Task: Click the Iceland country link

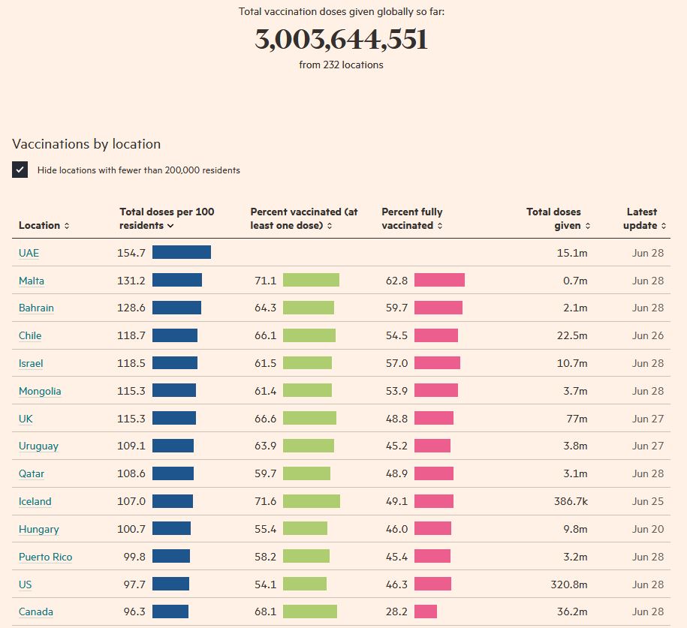Action: pos(35,501)
